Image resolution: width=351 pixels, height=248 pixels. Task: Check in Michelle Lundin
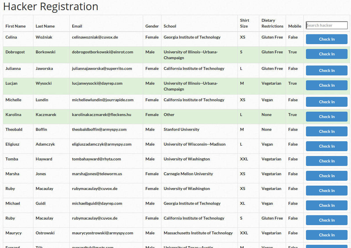point(327,102)
